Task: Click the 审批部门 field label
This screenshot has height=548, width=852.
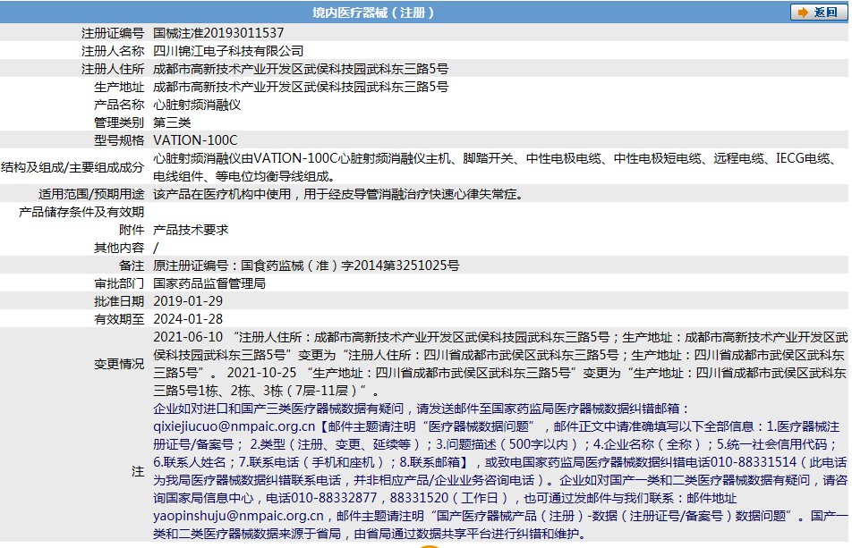Action: pyautogui.click(x=119, y=283)
